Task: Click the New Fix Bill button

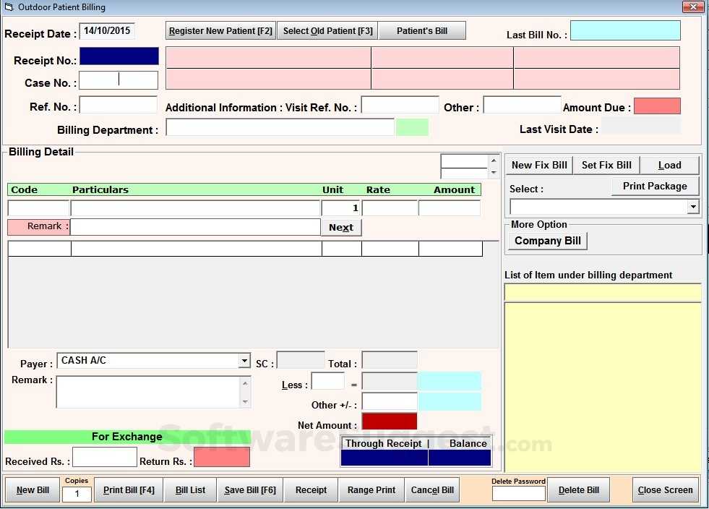Action: [x=538, y=165]
